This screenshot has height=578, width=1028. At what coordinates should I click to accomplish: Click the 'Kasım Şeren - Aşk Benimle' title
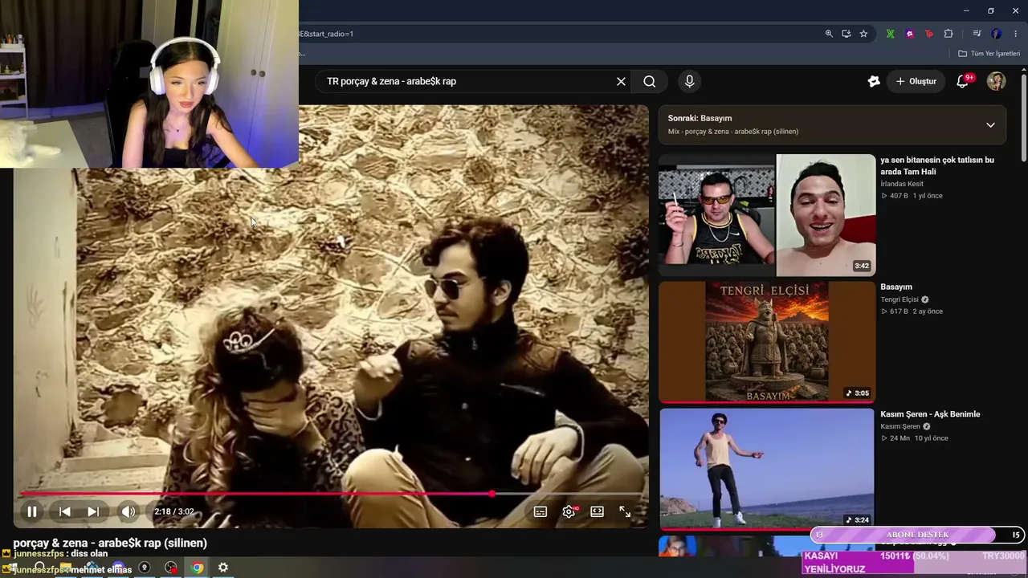pyautogui.click(x=930, y=414)
